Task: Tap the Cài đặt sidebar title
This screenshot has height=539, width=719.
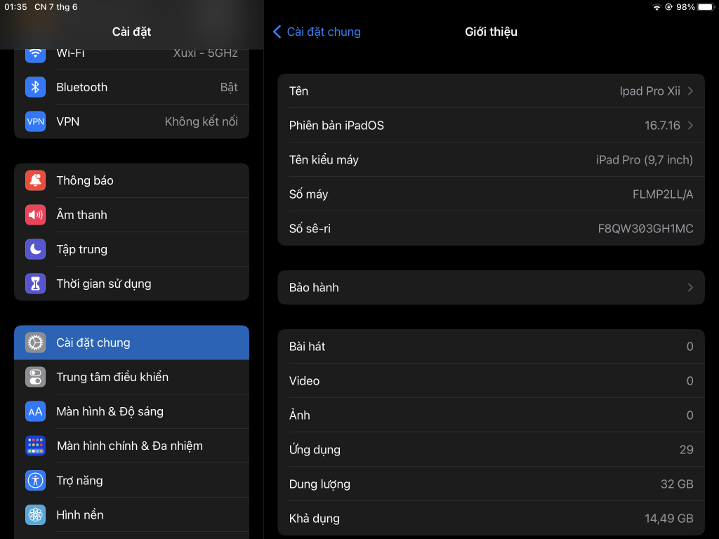Action: tap(131, 32)
